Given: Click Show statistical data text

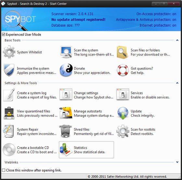Looking at the screenshot, I should tap(89, 152).
